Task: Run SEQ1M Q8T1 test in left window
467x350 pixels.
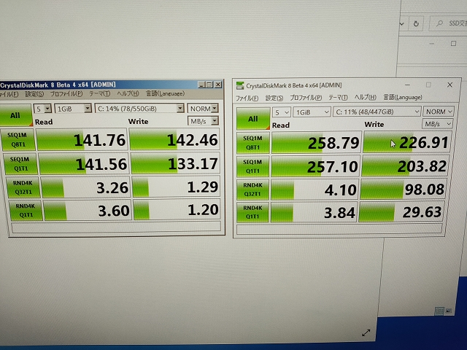Action: (x=18, y=139)
